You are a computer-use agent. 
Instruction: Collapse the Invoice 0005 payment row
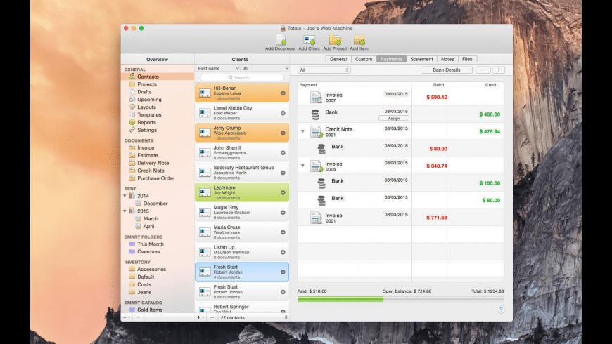coord(302,166)
